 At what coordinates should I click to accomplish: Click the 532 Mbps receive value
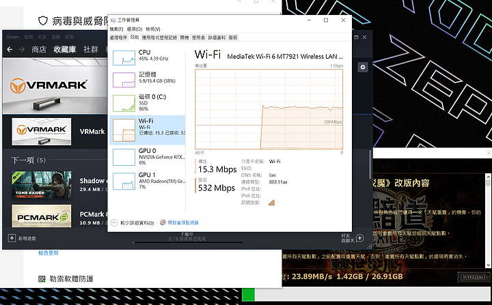[x=217, y=188]
